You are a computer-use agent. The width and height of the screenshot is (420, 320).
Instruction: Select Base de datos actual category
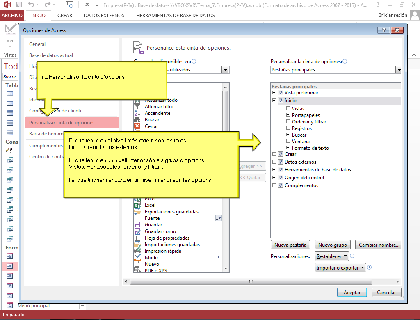pos(51,55)
